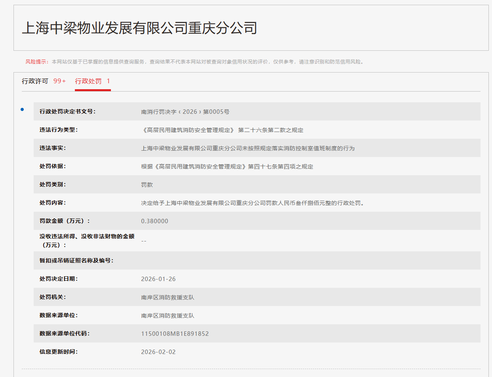Select the 违法事实 description text

click(249, 148)
